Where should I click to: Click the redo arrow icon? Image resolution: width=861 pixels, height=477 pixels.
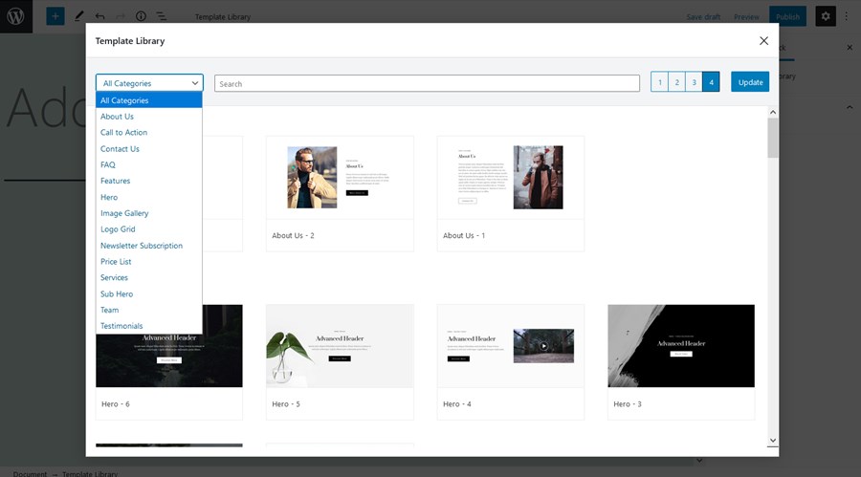tap(121, 16)
